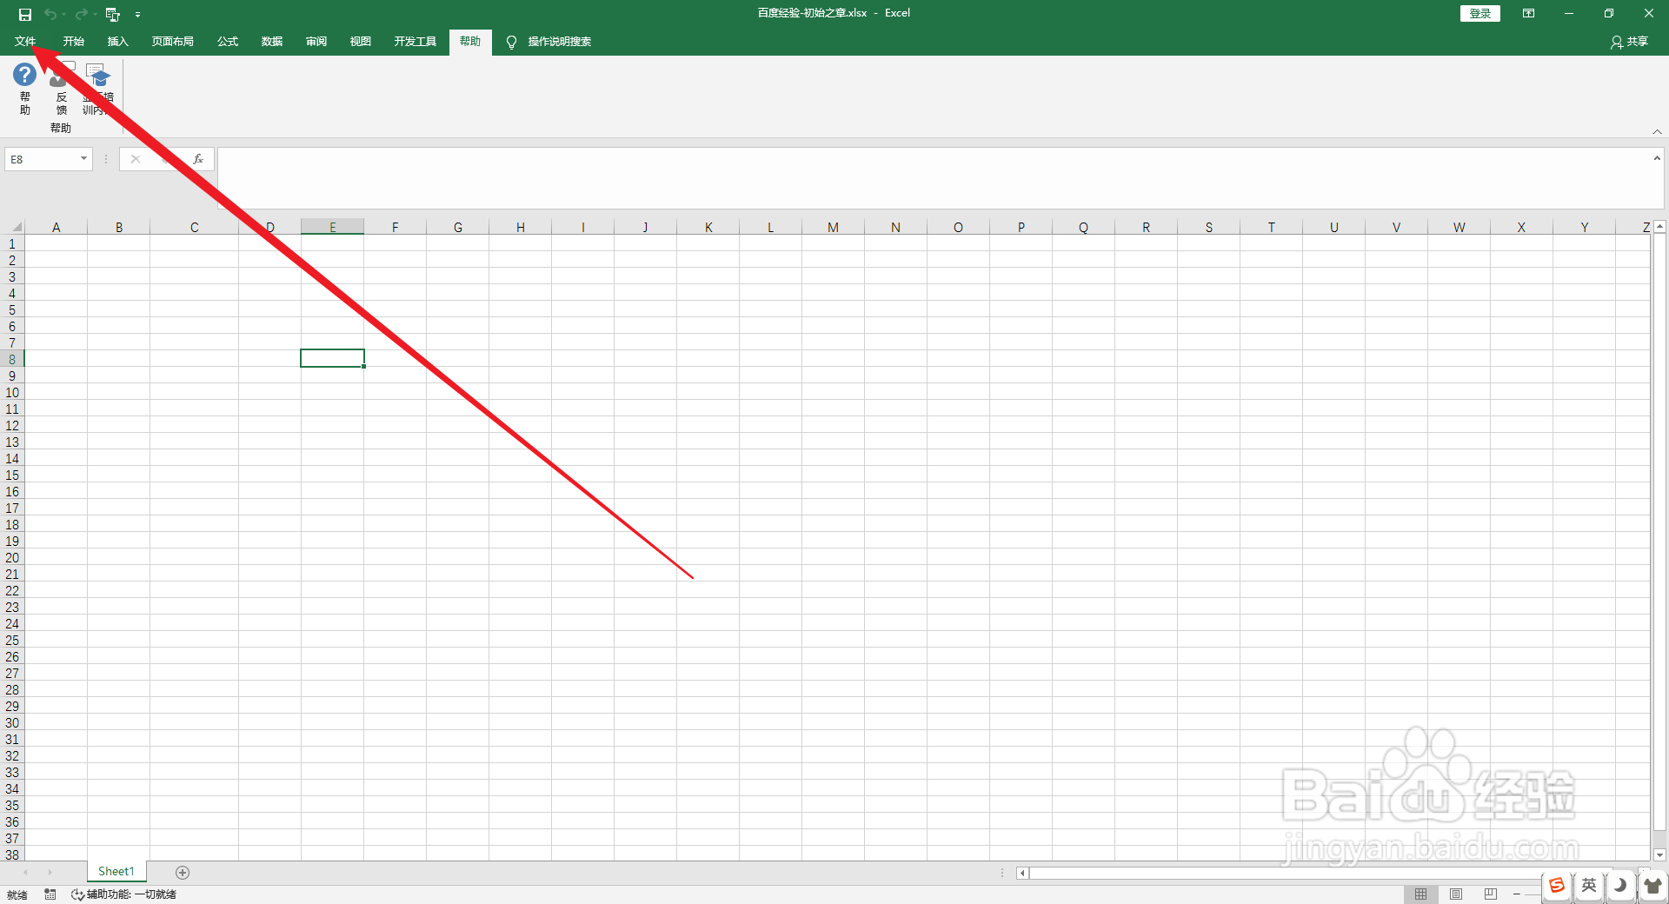The width and height of the screenshot is (1669, 904).
Task: Select column H header
Action: (x=521, y=228)
